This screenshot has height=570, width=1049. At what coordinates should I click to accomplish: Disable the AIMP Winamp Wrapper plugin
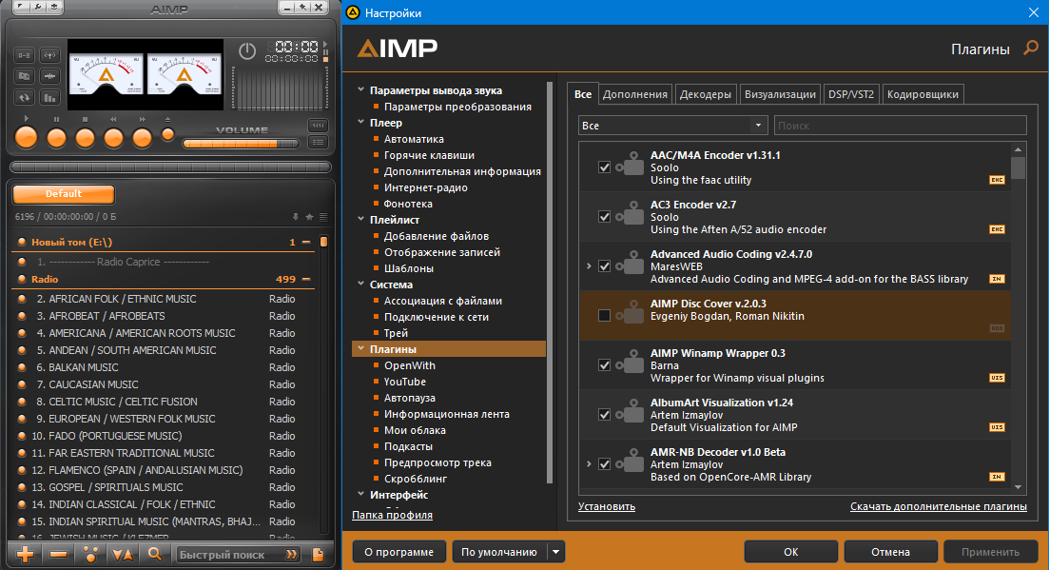[x=604, y=365]
